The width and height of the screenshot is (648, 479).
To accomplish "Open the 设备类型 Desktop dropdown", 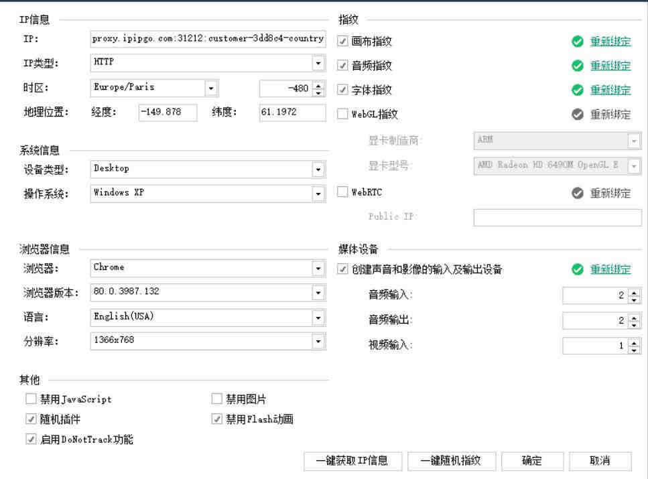I will pos(318,169).
